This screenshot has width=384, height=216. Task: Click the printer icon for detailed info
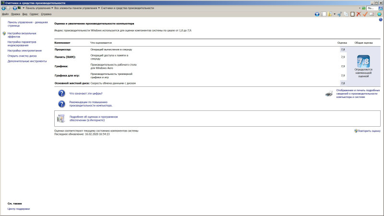[329, 93]
